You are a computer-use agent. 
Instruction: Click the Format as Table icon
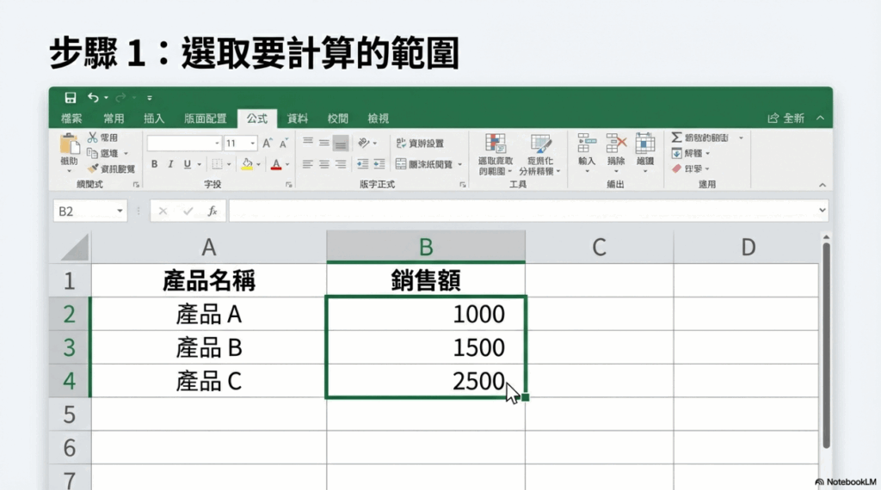pos(540,144)
